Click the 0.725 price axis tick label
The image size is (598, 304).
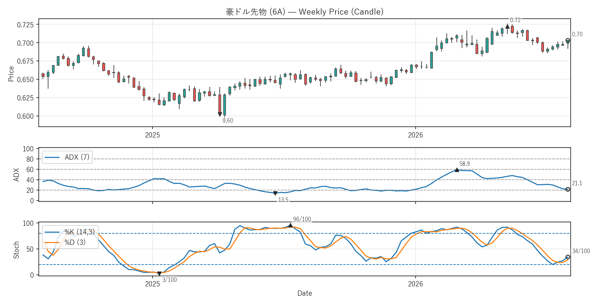(x=26, y=25)
